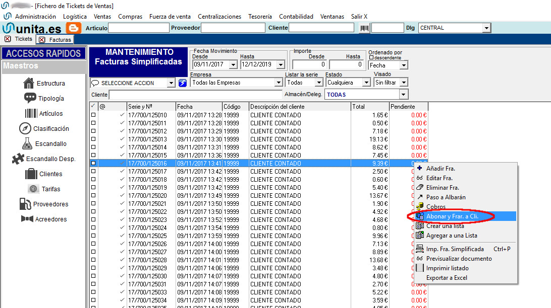Viewport: 551px width, 308px height.
Task: Click the Maestros section header
Action: coord(44,66)
